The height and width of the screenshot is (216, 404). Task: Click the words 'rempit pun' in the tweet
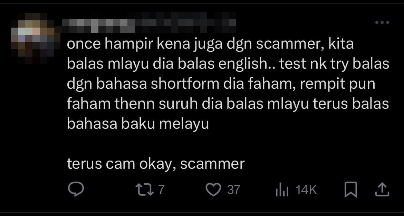pos(337,84)
